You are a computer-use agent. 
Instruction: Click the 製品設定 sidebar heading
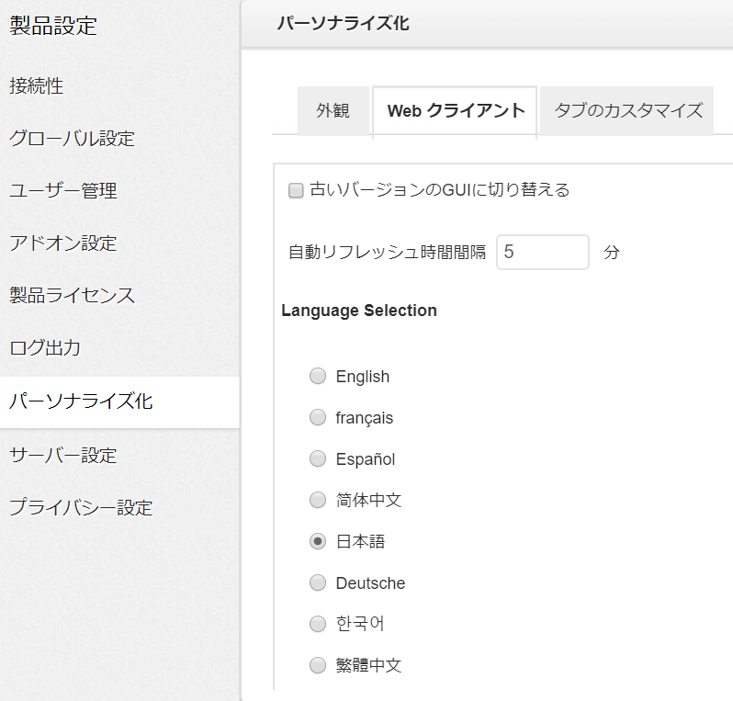pos(53,26)
